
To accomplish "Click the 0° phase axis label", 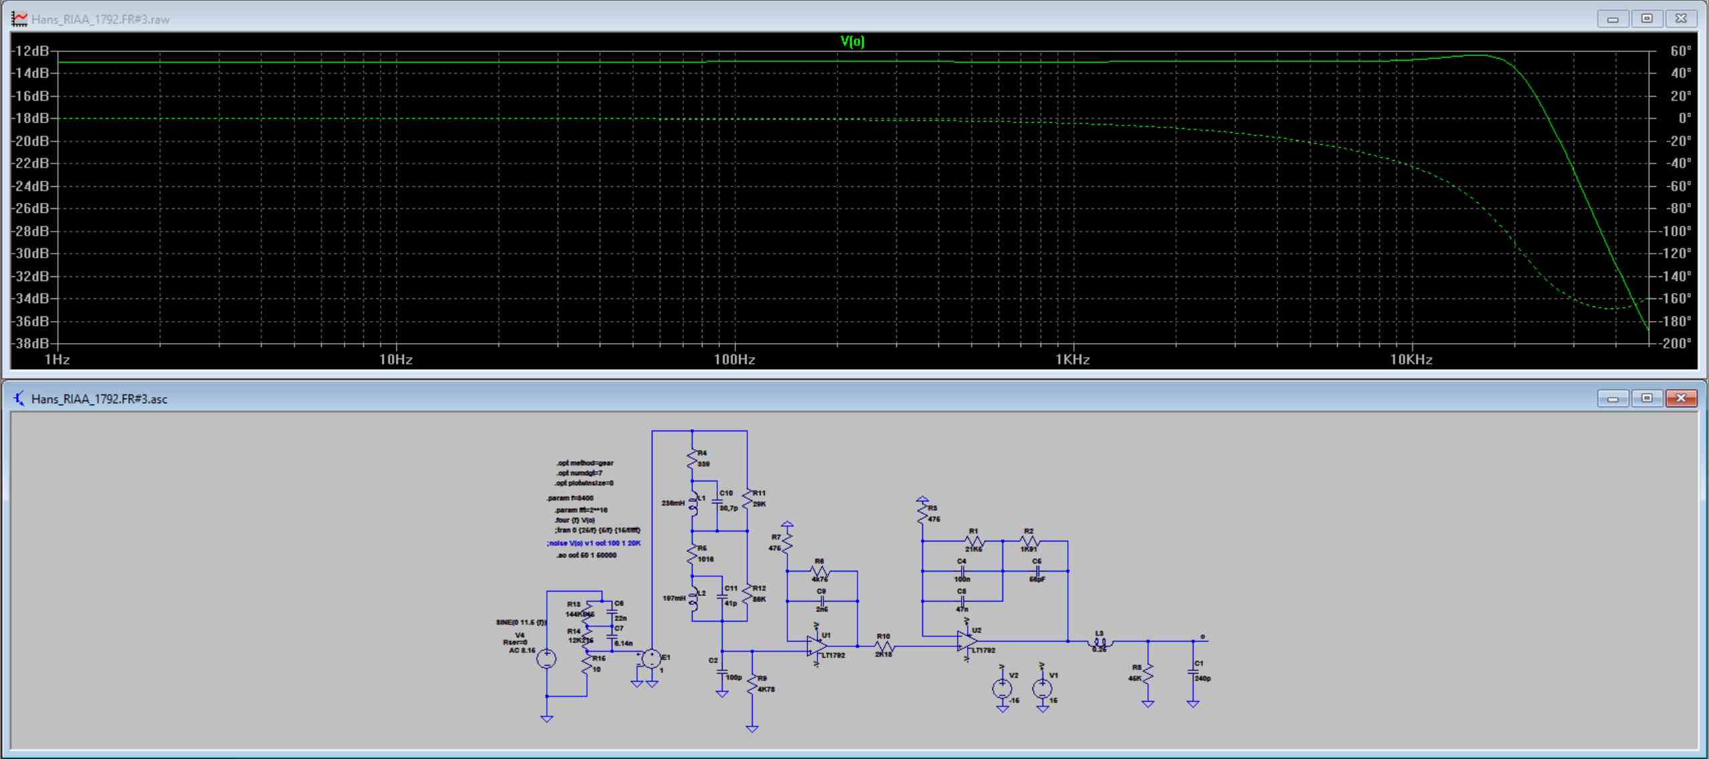I will tap(1684, 118).
